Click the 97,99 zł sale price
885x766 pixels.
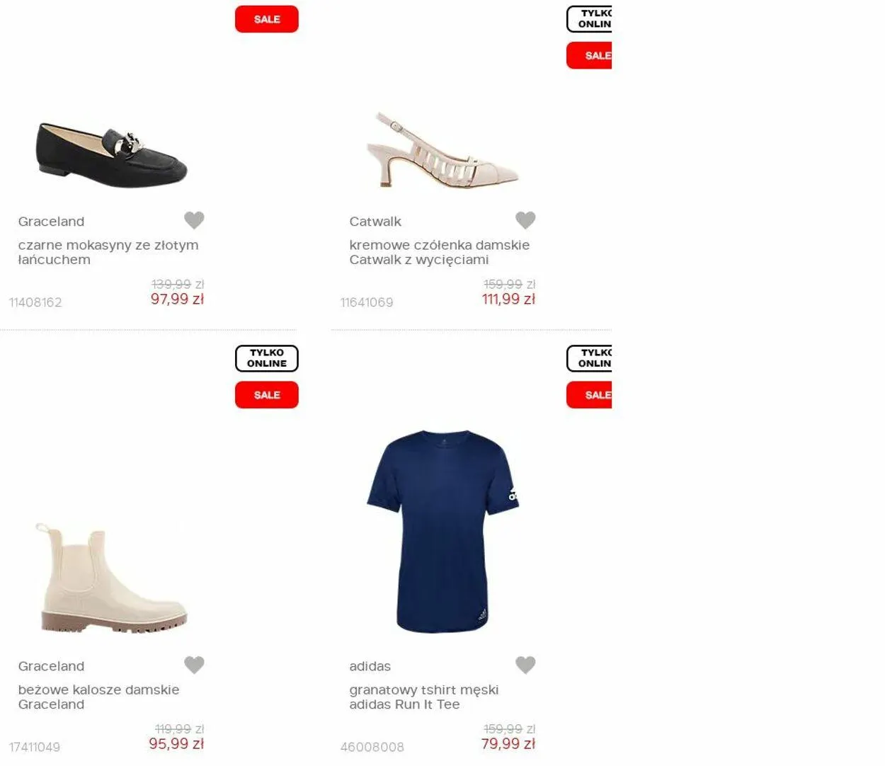177,299
